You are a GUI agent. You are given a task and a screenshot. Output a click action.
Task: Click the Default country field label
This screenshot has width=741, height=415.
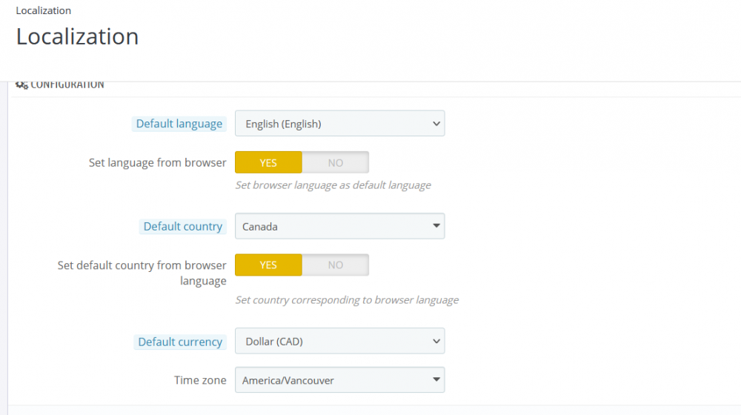(183, 227)
